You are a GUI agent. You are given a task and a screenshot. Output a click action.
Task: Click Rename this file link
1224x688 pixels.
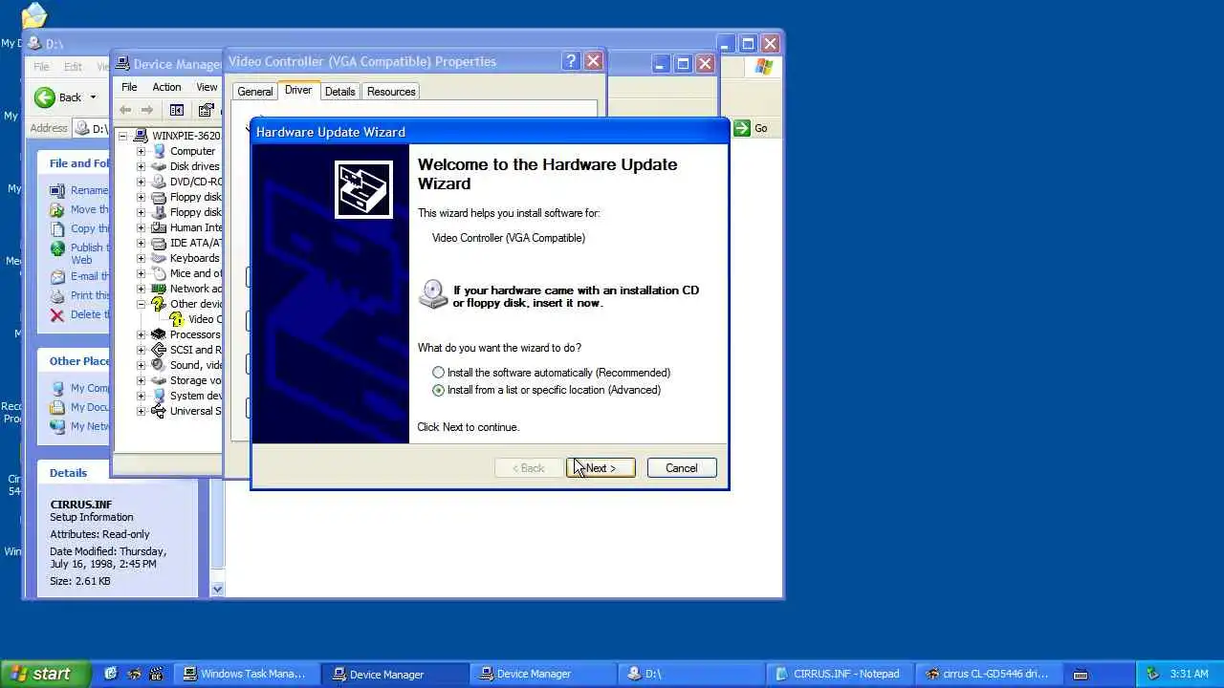(x=89, y=190)
